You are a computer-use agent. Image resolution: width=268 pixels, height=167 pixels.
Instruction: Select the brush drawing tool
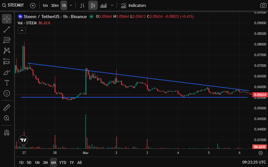[7, 72]
